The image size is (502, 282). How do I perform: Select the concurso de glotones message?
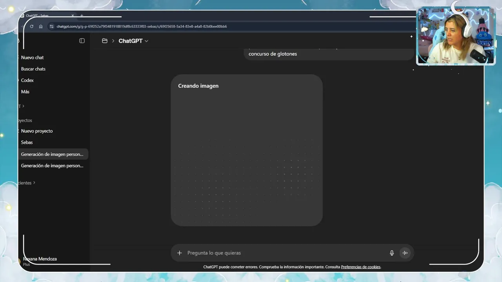(273, 54)
